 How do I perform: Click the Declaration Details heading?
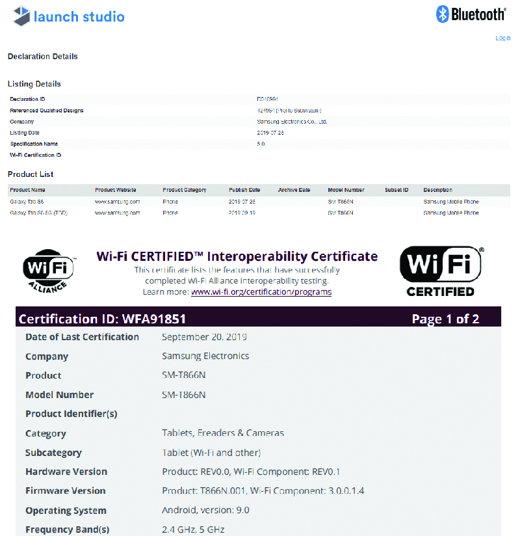[43, 57]
